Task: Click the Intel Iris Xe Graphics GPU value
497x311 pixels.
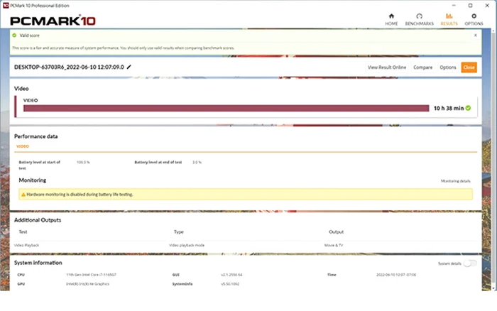Action: coord(87,284)
